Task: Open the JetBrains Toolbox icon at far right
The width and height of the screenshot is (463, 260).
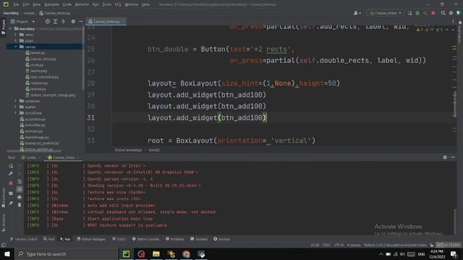Action: 459,13
